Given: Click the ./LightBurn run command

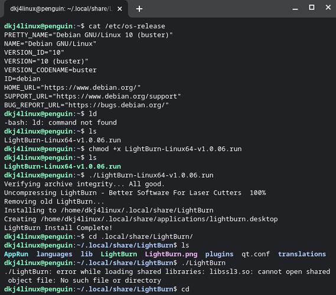Looking at the screenshot, I should pos(203,263).
